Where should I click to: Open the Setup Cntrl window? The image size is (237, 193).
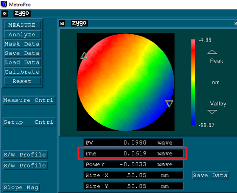[29, 122]
